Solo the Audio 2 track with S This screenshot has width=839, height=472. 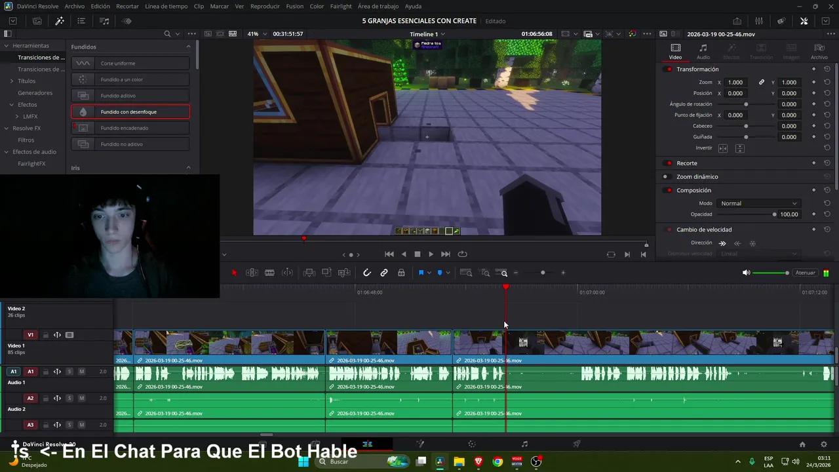(x=69, y=399)
